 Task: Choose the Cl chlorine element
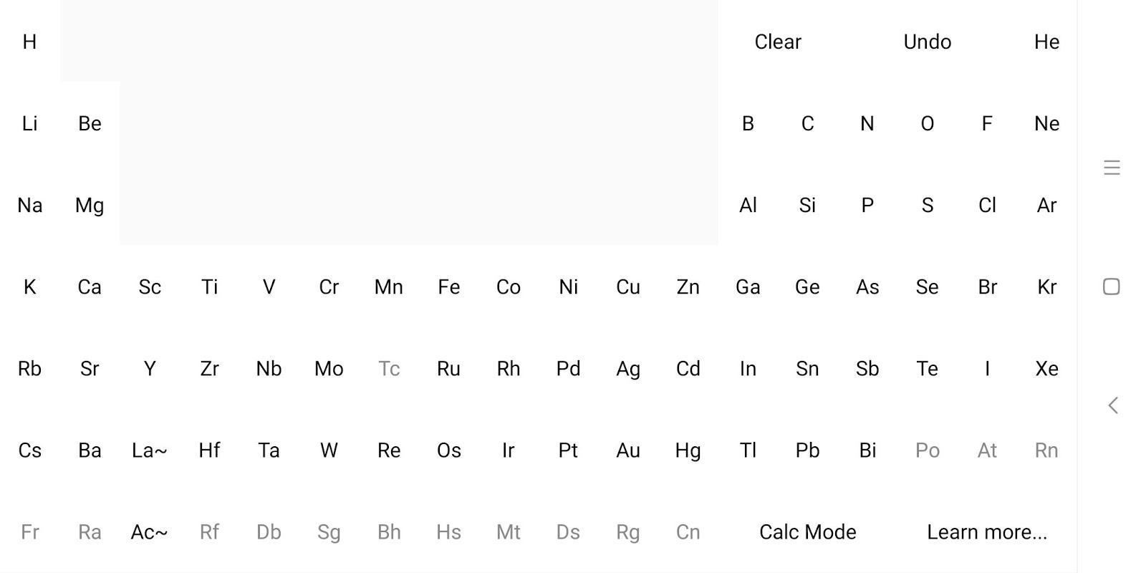tap(987, 206)
